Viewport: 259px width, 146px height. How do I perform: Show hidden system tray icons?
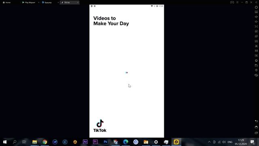[209, 142]
